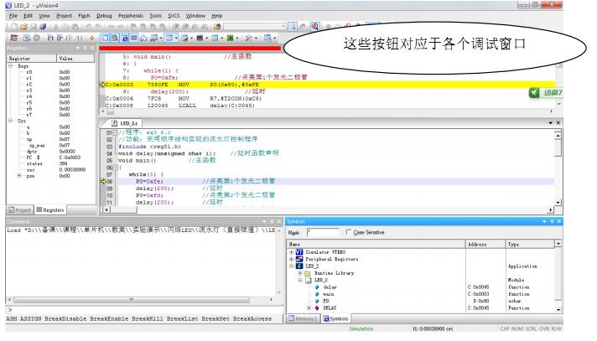Select the LED_2.c editor tab
This screenshot has width=597, height=341.
coord(125,123)
